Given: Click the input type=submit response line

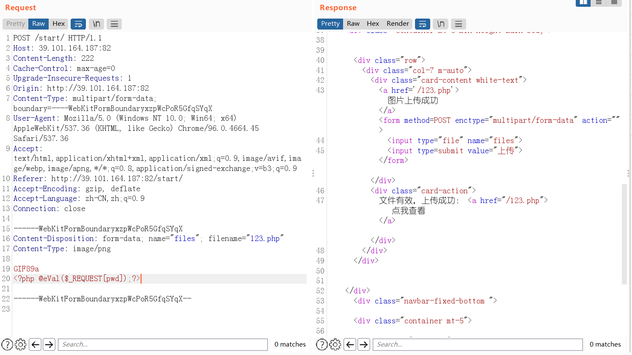Looking at the screenshot, I should click(x=455, y=151).
